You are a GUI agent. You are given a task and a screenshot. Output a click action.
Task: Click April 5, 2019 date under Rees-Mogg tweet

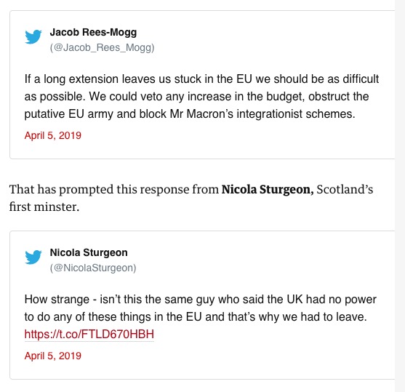click(x=53, y=135)
